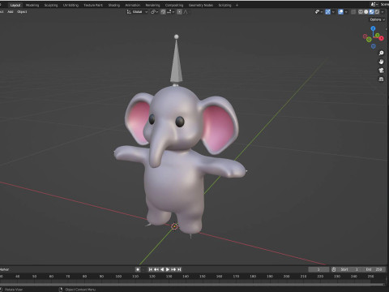389x292 pixels.
Task: Click the negative X axis gizmo circle
Action: click(365, 36)
